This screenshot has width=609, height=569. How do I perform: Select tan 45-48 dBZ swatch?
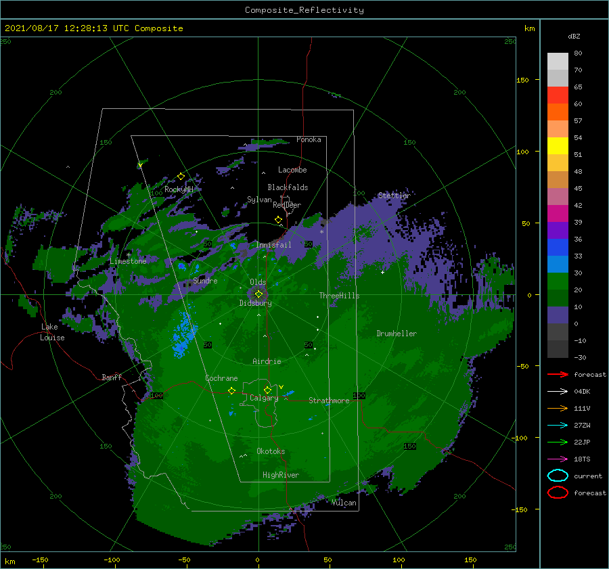(558, 179)
